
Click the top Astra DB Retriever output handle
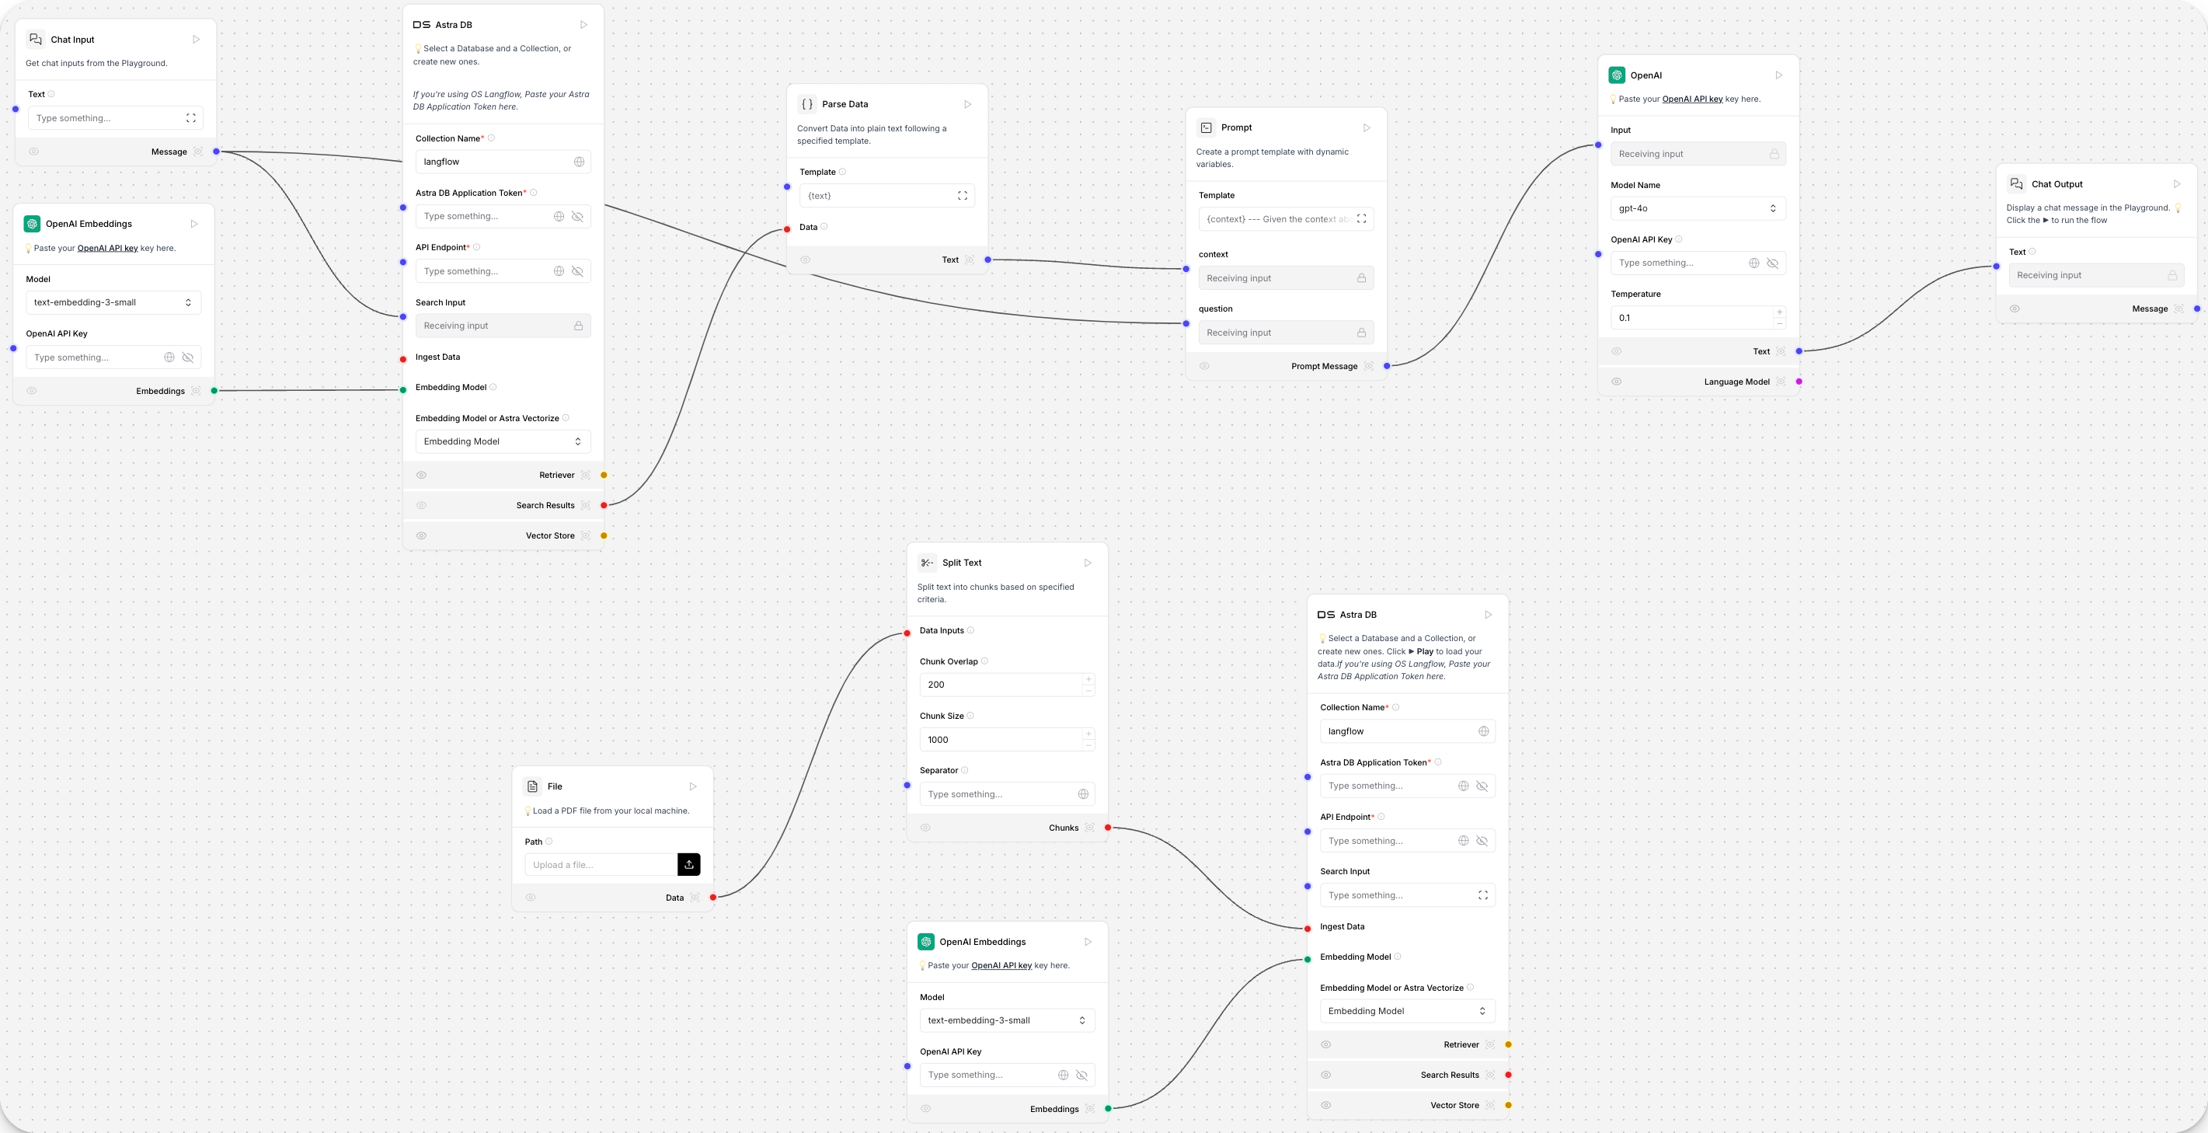(604, 476)
